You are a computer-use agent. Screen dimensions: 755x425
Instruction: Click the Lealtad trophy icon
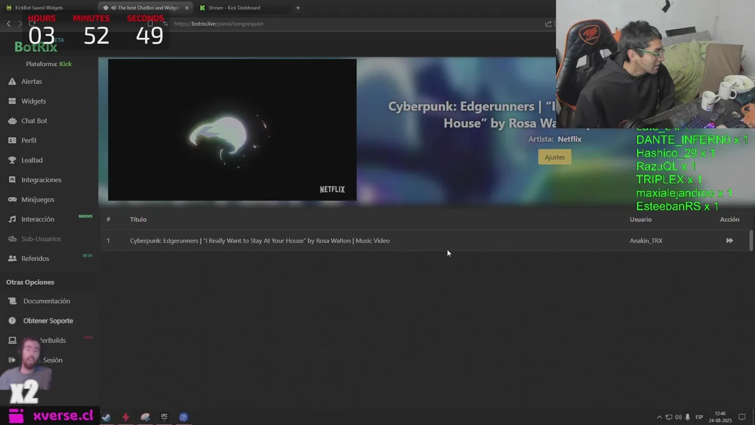pyautogui.click(x=12, y=160)
